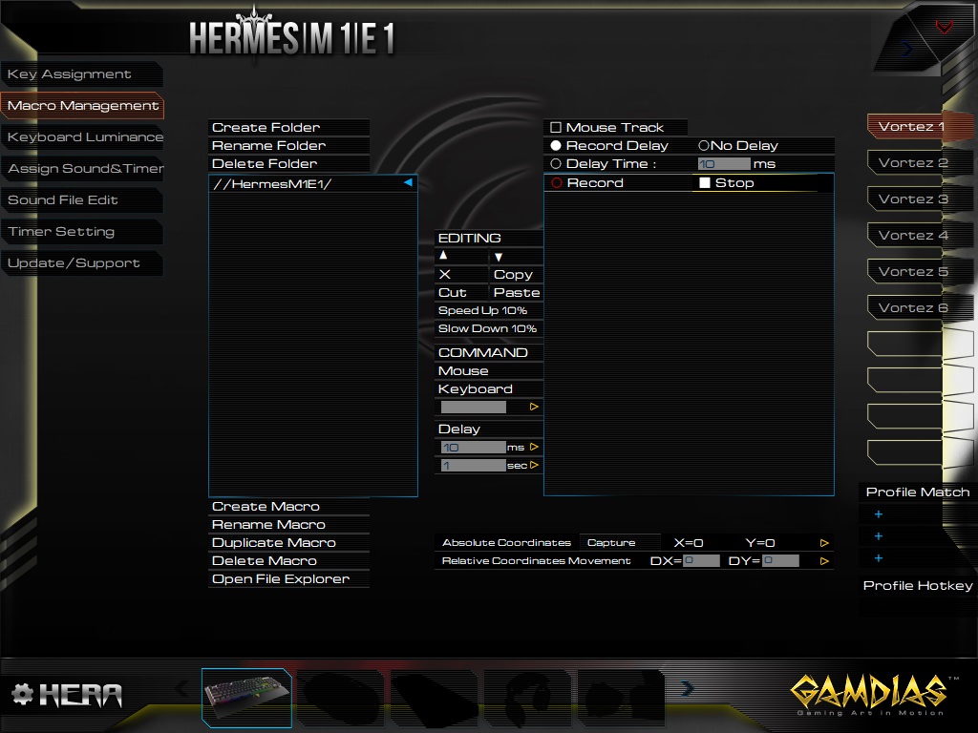The image size is (978, 733).
Task: Click the X delete icon in EDITING
Action: [445, 274]
